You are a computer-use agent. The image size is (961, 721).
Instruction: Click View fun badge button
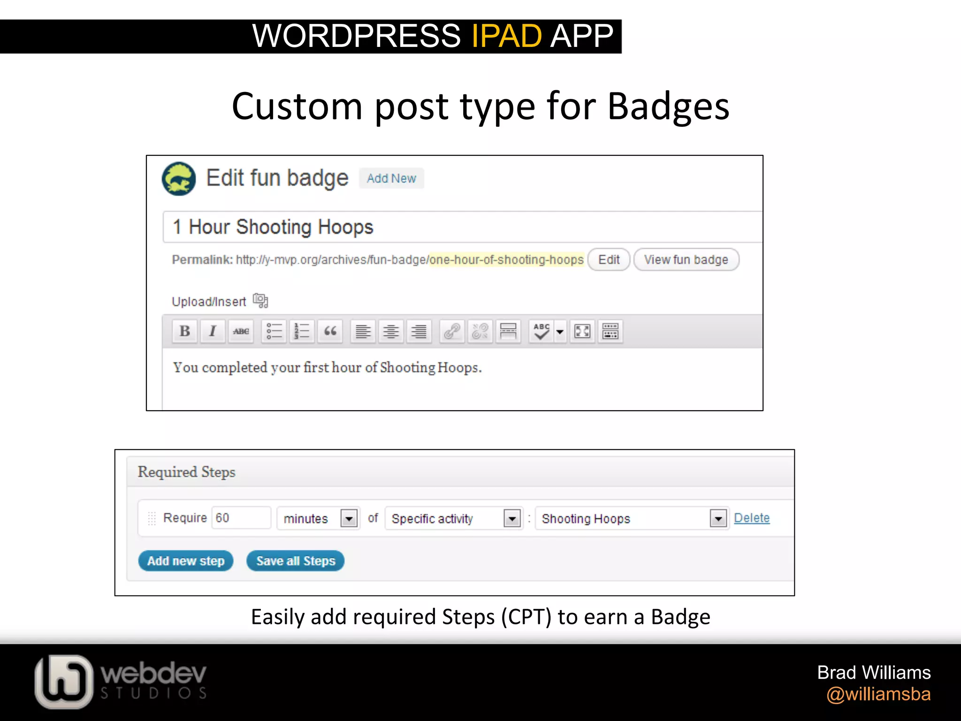(686, 260)
